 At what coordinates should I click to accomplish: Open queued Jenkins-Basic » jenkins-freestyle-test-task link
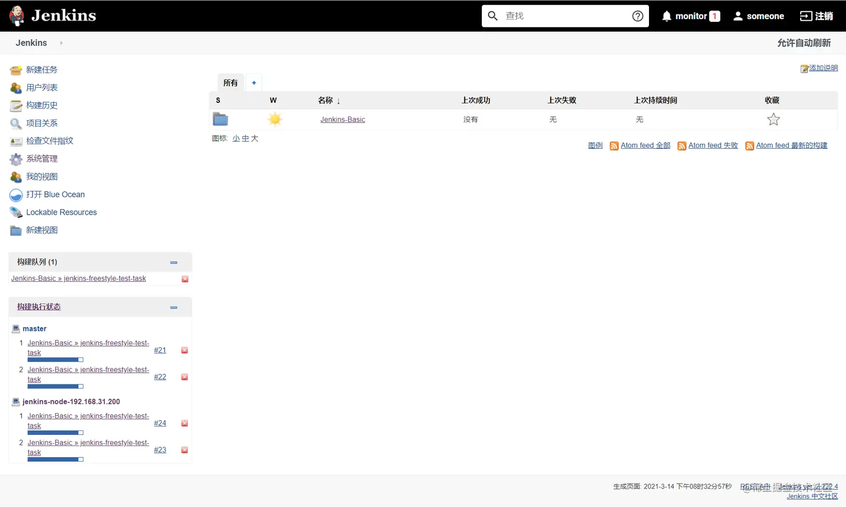[78, 278]
